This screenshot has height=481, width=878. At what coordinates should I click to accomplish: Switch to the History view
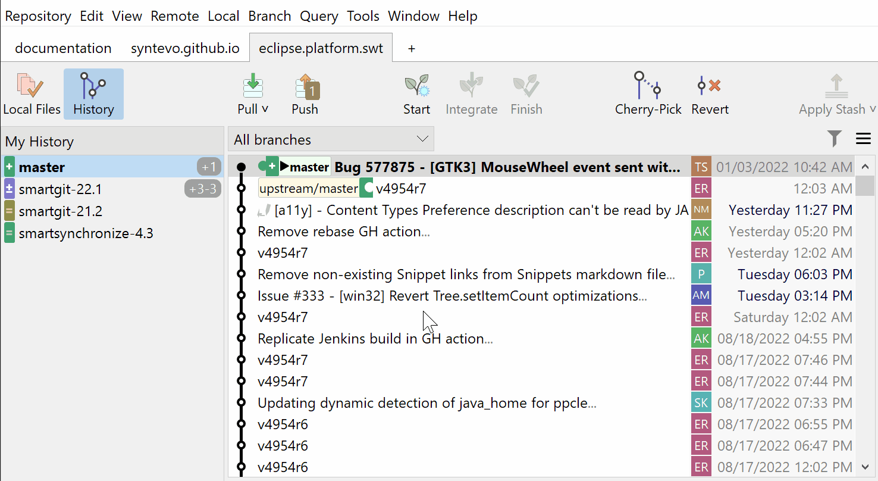(93, 94)
